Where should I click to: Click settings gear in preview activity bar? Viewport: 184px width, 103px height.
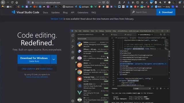pos(73,101)
